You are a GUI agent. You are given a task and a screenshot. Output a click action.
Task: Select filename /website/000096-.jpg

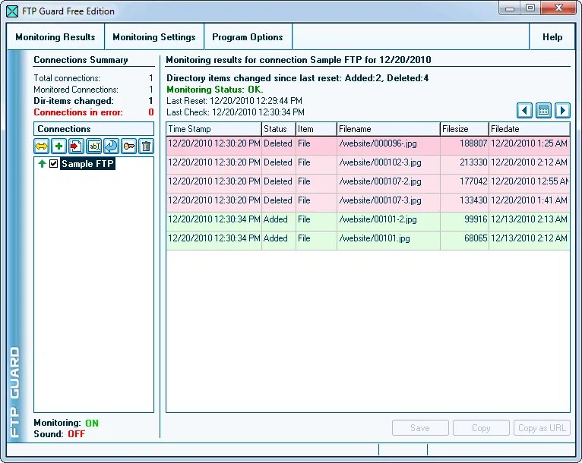click(378, 143)
